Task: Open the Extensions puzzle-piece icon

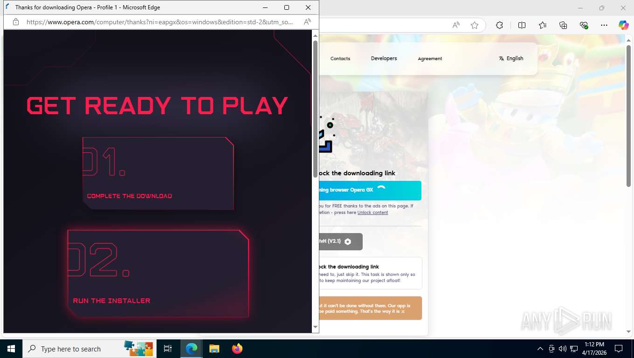Action: tap(499, 26)
